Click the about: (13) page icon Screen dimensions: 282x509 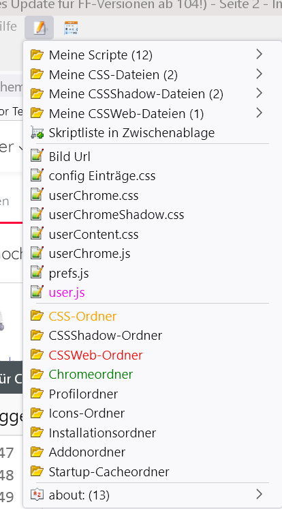tap(37, 495)
